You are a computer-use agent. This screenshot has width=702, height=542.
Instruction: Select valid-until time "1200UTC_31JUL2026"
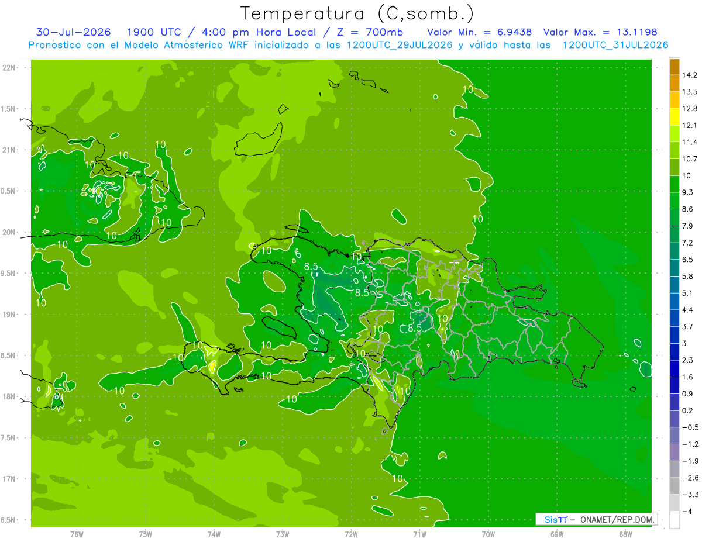click(615, 44)
